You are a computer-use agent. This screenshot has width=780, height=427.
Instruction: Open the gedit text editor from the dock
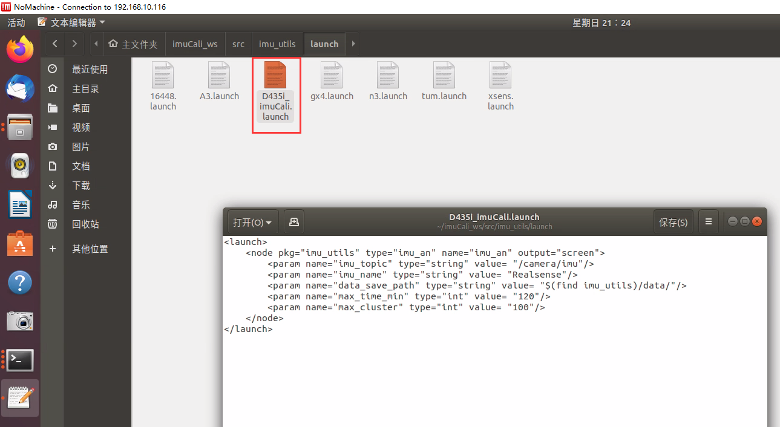click(x=20, y=397)
